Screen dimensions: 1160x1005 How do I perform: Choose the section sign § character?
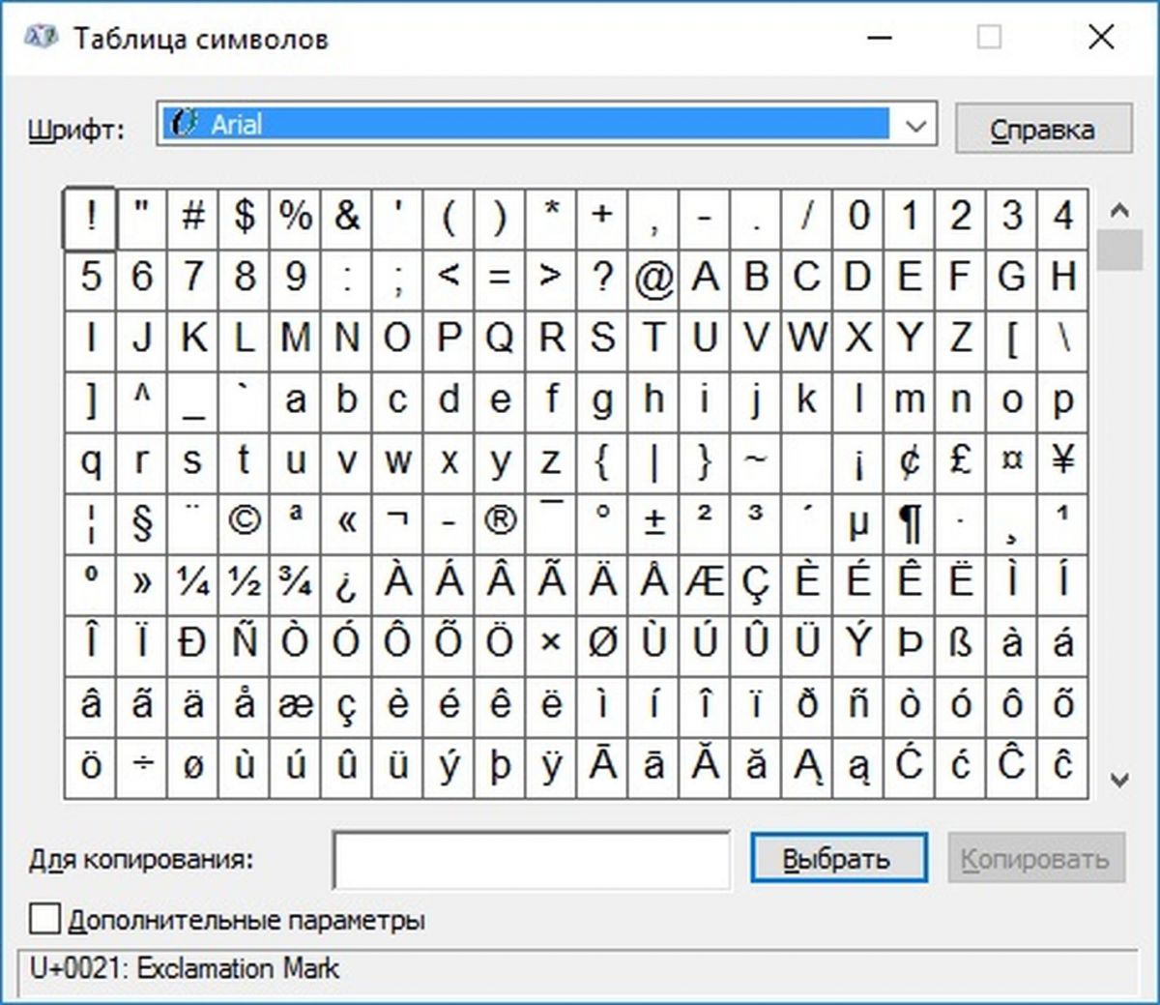pos(141,522)
